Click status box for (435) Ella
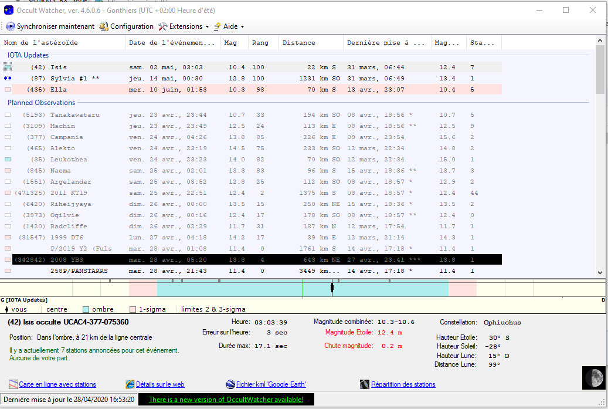608x409 pixels. [x=8, y=90]
